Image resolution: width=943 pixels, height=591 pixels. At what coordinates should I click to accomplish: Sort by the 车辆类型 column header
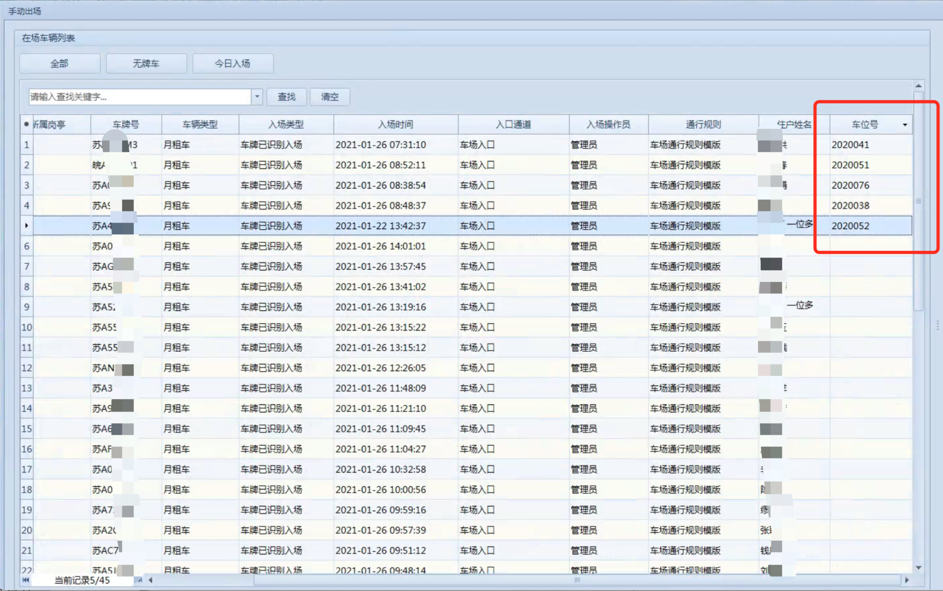coord(200,124)
